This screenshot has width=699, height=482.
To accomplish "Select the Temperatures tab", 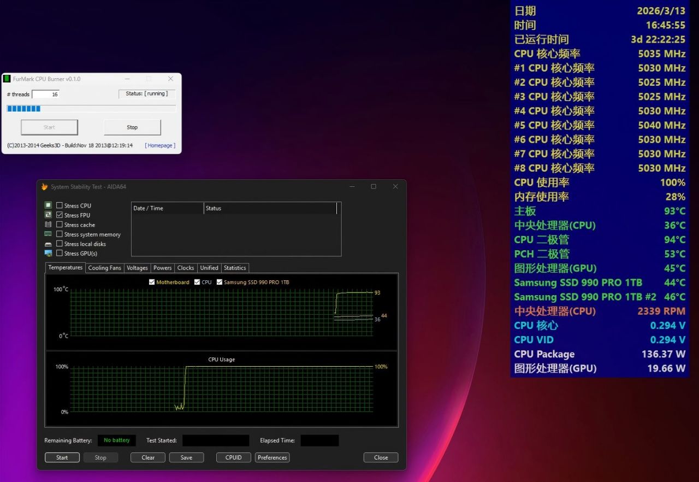I will (x=65, y=267).
